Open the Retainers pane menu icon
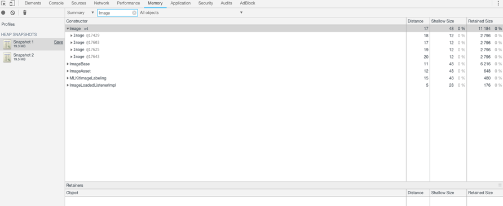The image size is (503, 206). pos(500,185)
